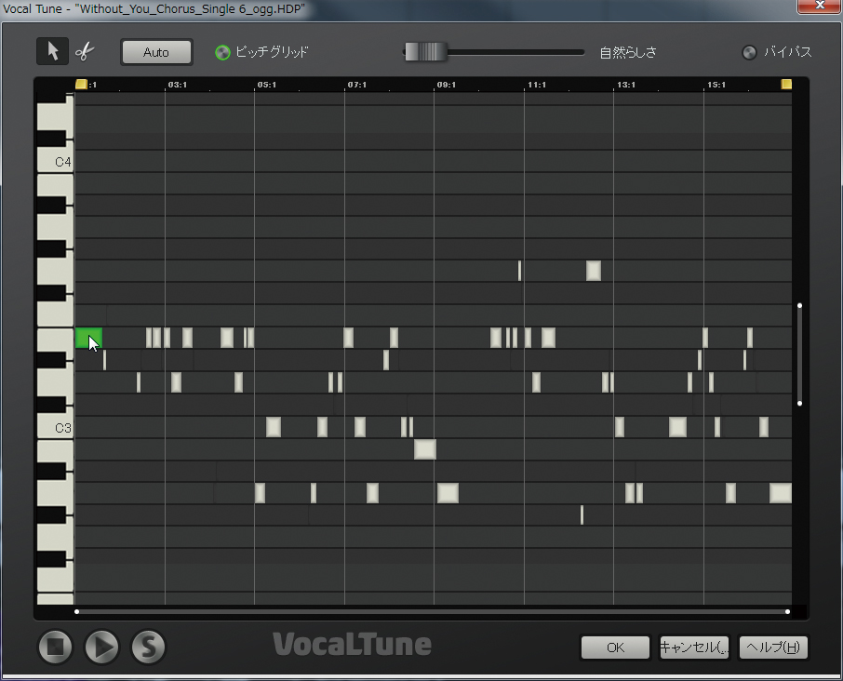Select the wide note block at the grid's right edge
The width and height of the screenshot is (843, 681).
coord(781,493)
